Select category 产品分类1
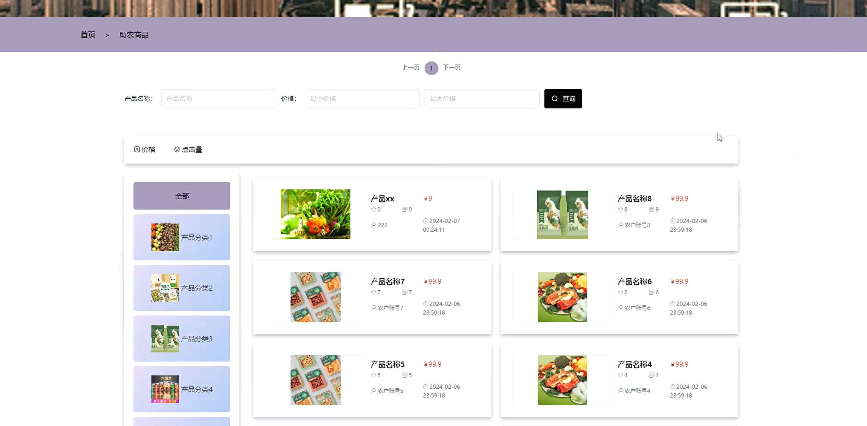The width and height of the screenshot is (867, 426). click(x=182, y=237)
